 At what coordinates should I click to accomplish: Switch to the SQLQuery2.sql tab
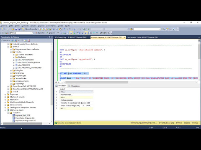71,37
